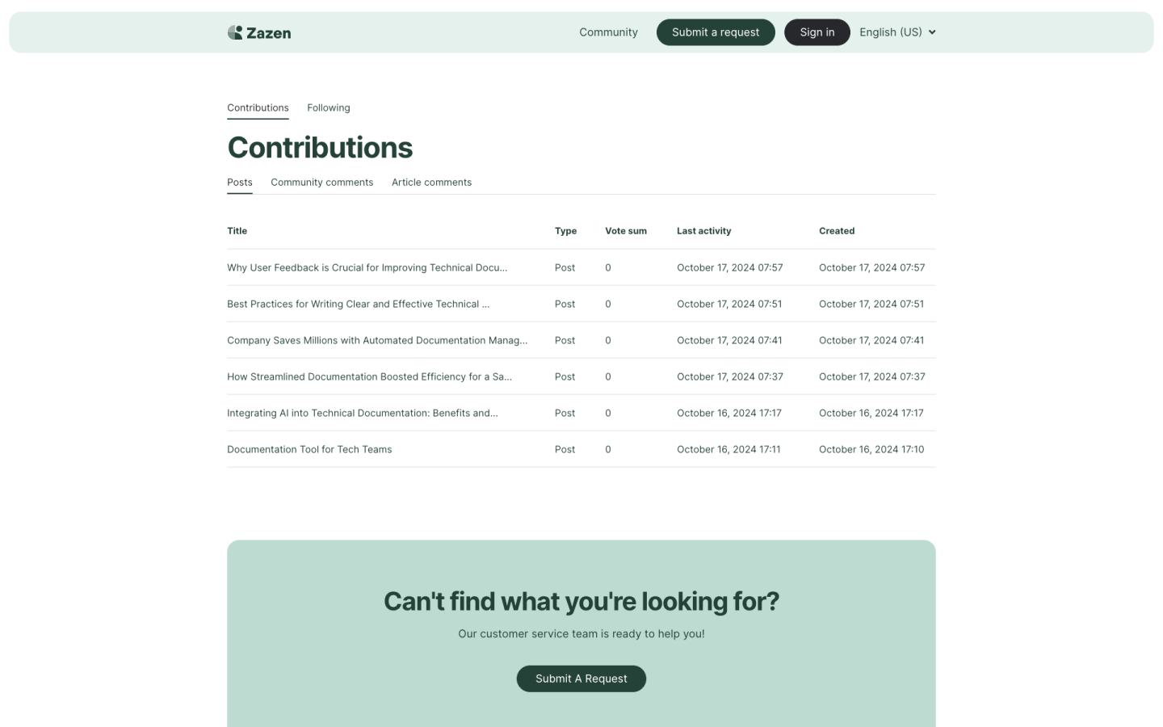Open Documentation Tool for Tech Teams post
Viewport: 1163px width, 727px height.
[309, 449]
